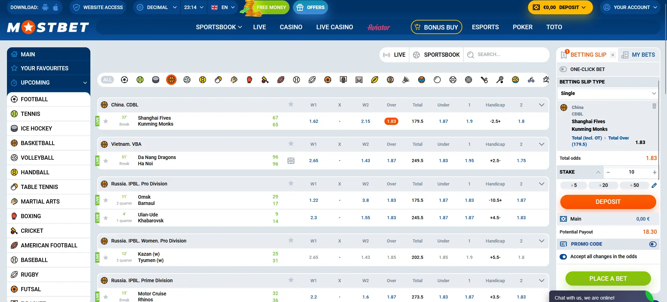Increase stake with plus stepper
667x302 pixels.
coord(654,172)
